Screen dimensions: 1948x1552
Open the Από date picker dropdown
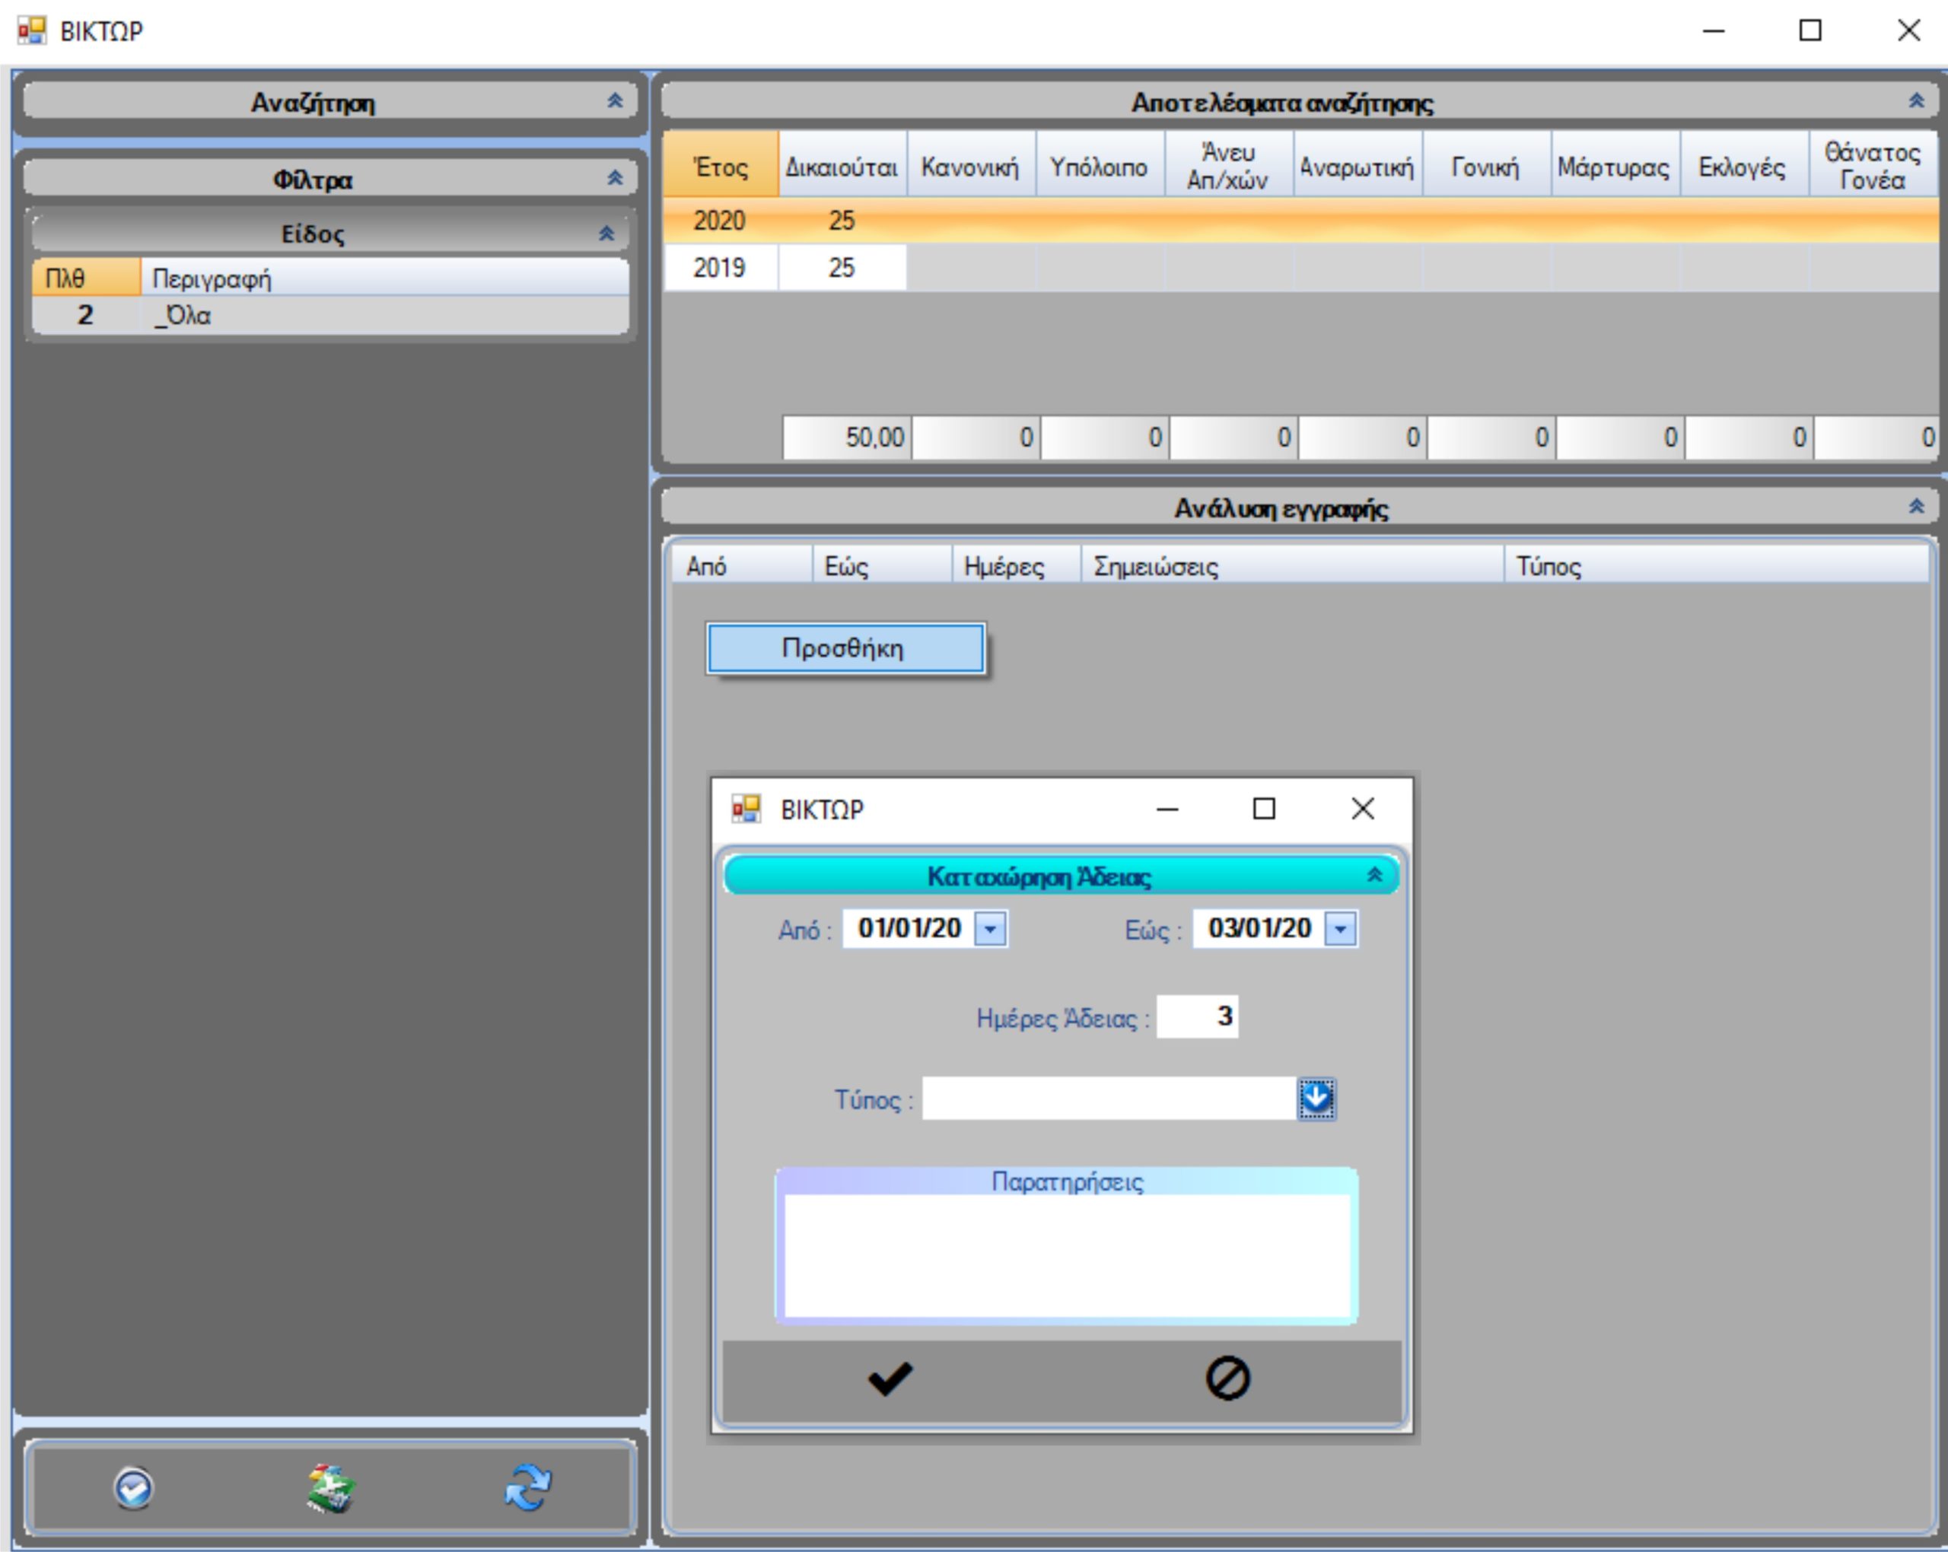[x=990, y=929]
